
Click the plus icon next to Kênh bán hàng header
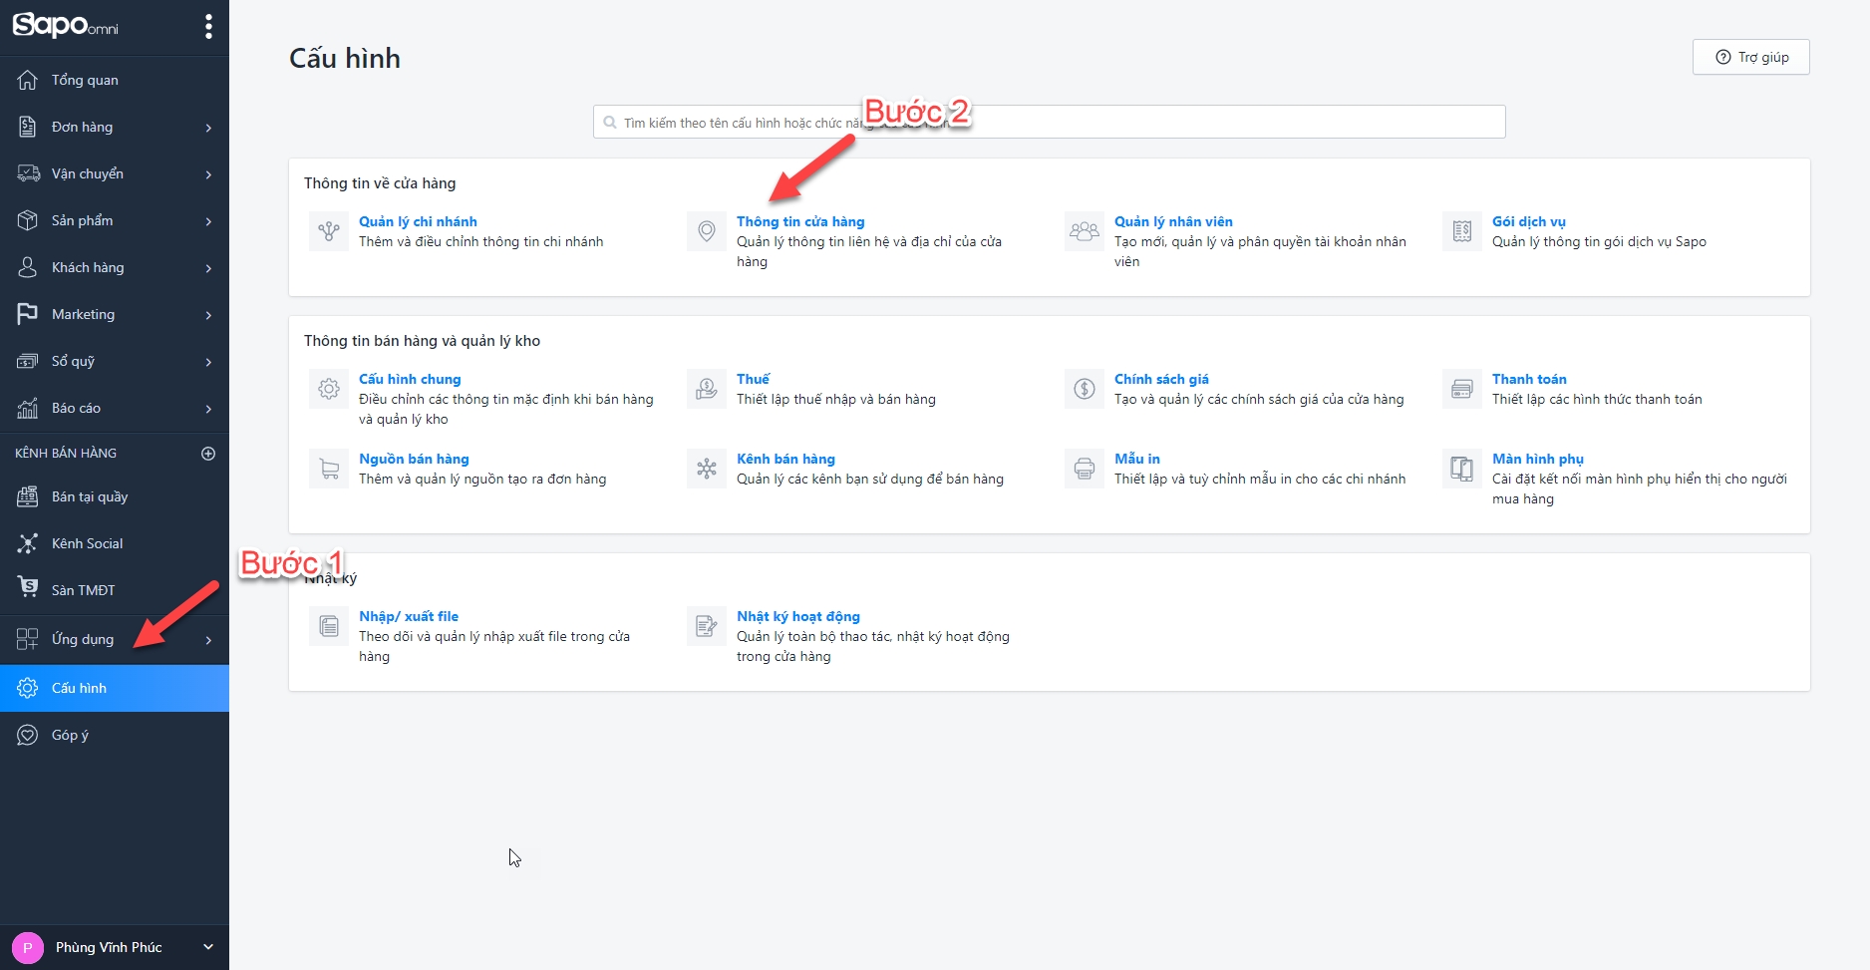click(208, 454)
